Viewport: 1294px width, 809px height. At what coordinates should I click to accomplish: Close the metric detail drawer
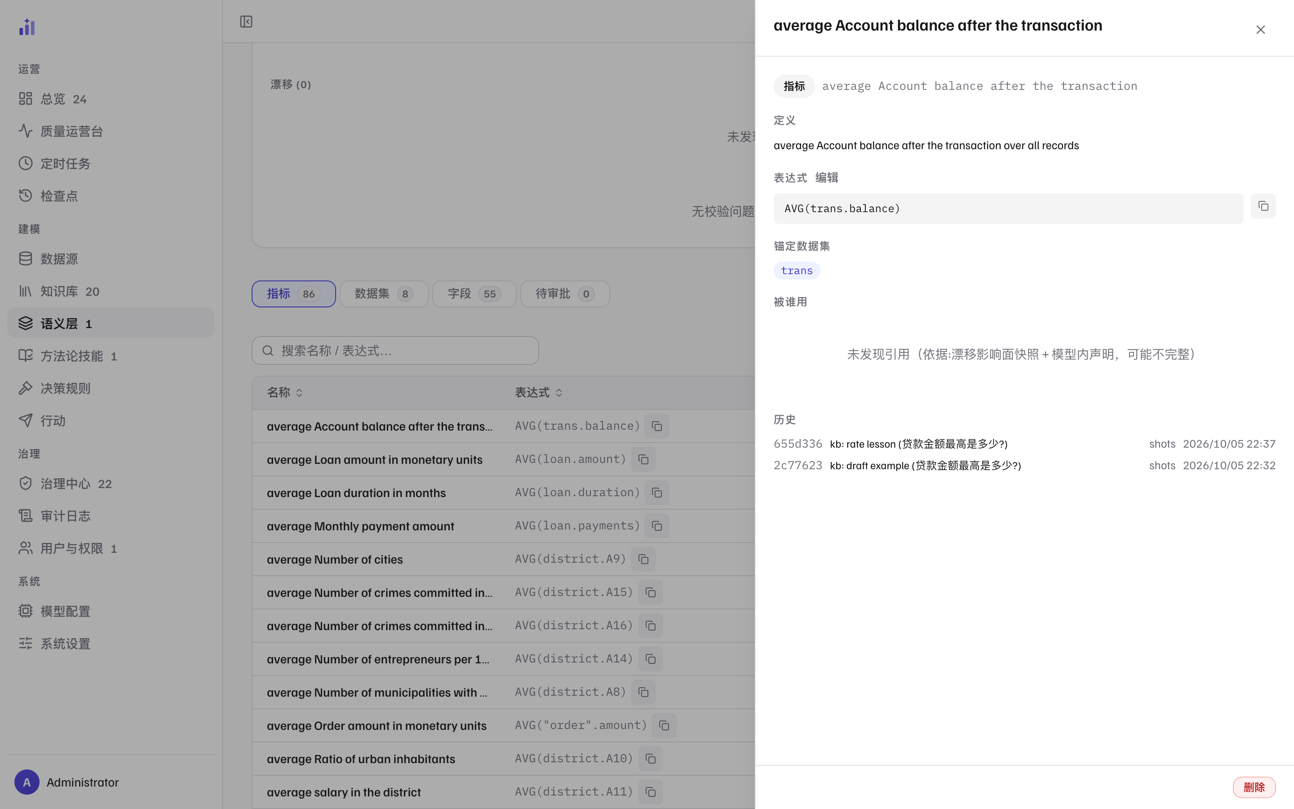1260,30
